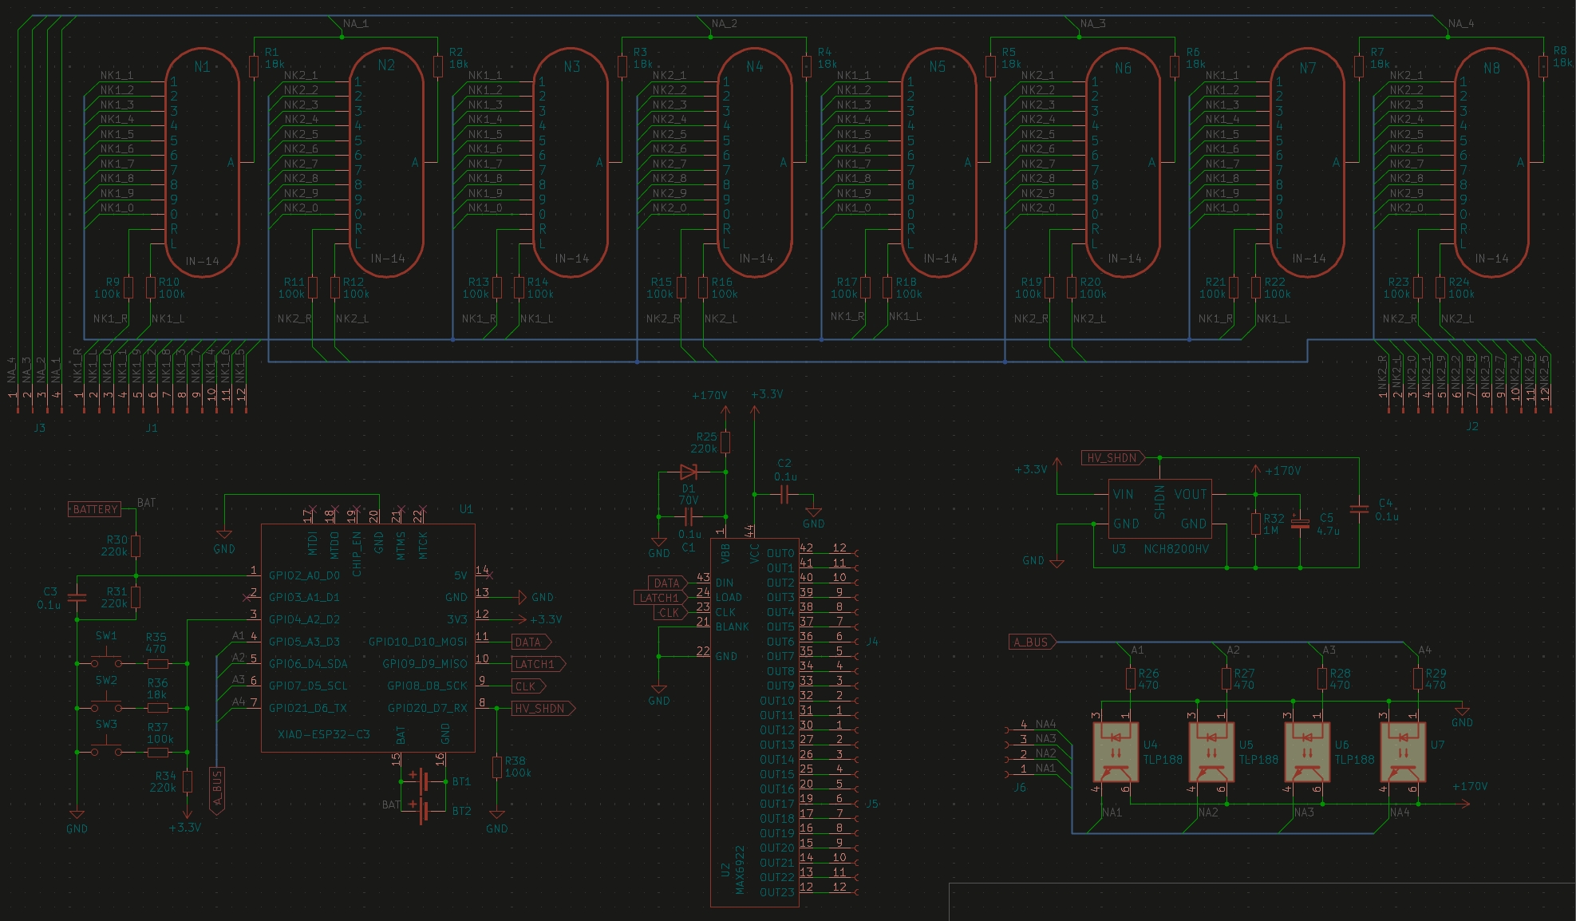1576x921 pixels.
Task: Select the U4 TLP188 optocoupler symbol
Action: coord(1115,751)
